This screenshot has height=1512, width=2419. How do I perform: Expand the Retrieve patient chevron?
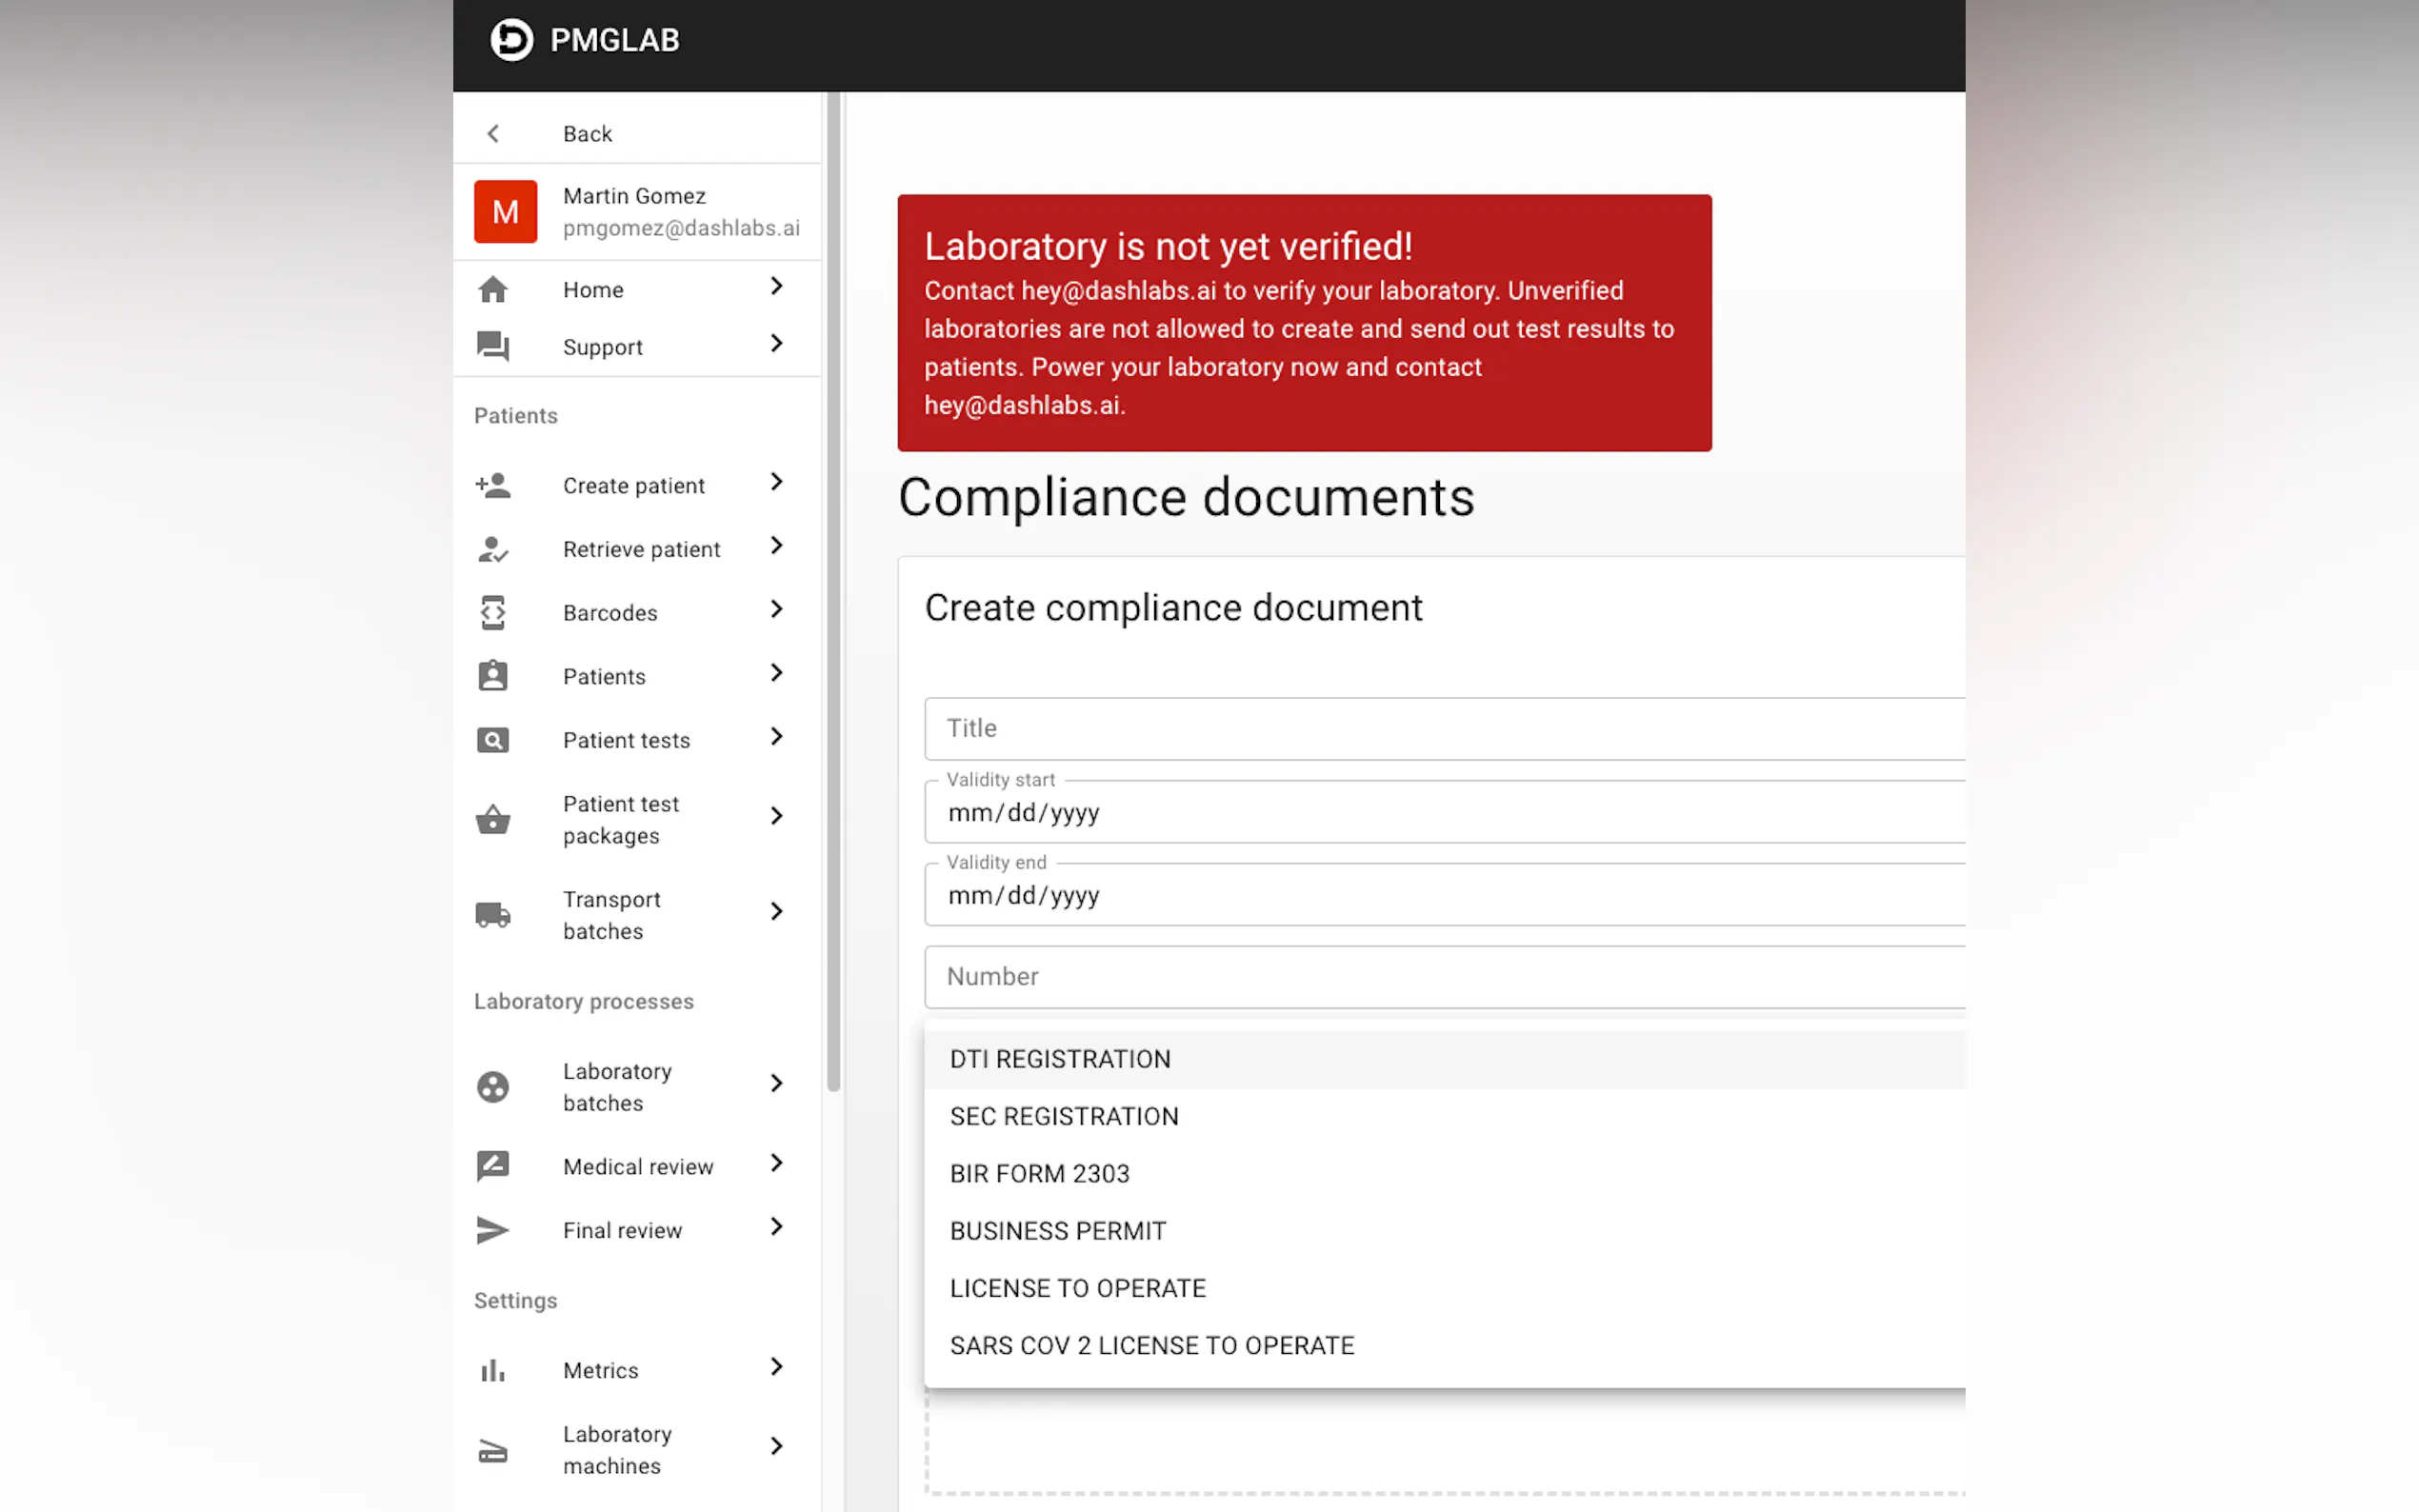777,546
